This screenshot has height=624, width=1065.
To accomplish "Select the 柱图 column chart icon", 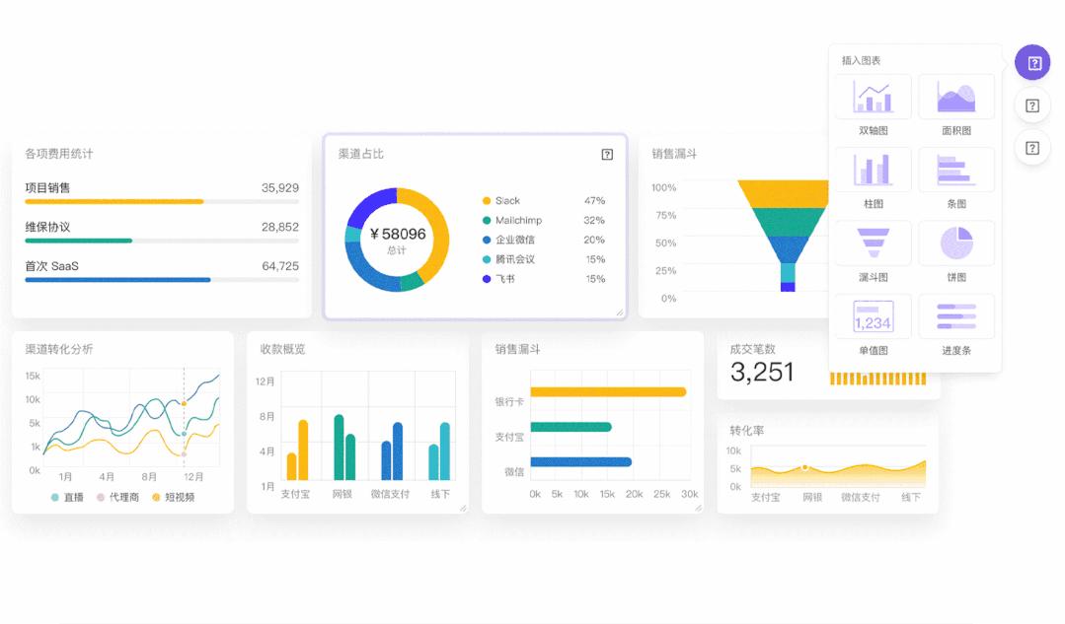I will (x=872, y=170).
